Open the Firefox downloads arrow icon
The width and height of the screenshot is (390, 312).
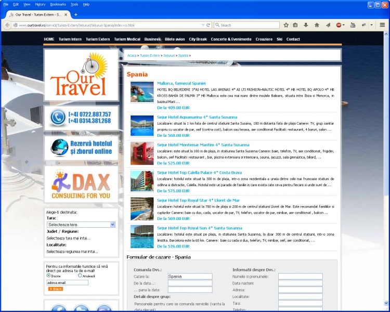tap(306, 25)
